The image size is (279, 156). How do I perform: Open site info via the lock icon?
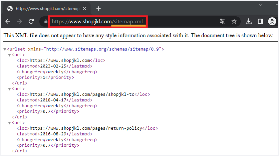click(x=45, y=22)
